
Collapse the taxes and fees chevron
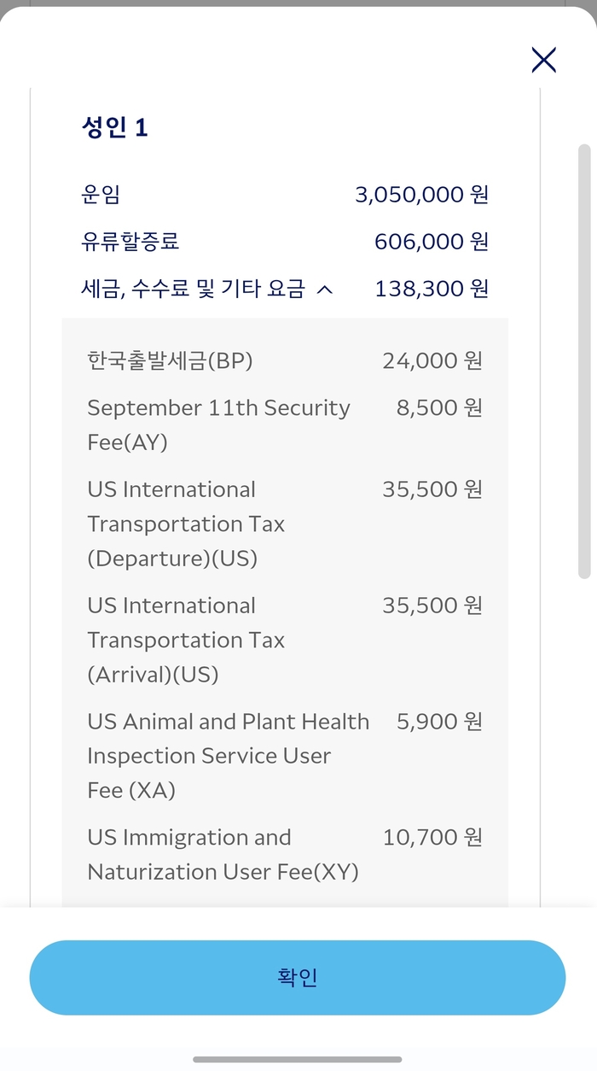(x=324, y=290)
